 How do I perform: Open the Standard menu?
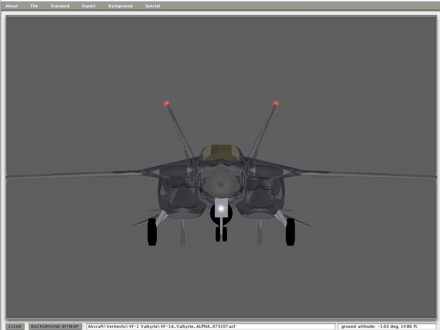click(60, 6)
